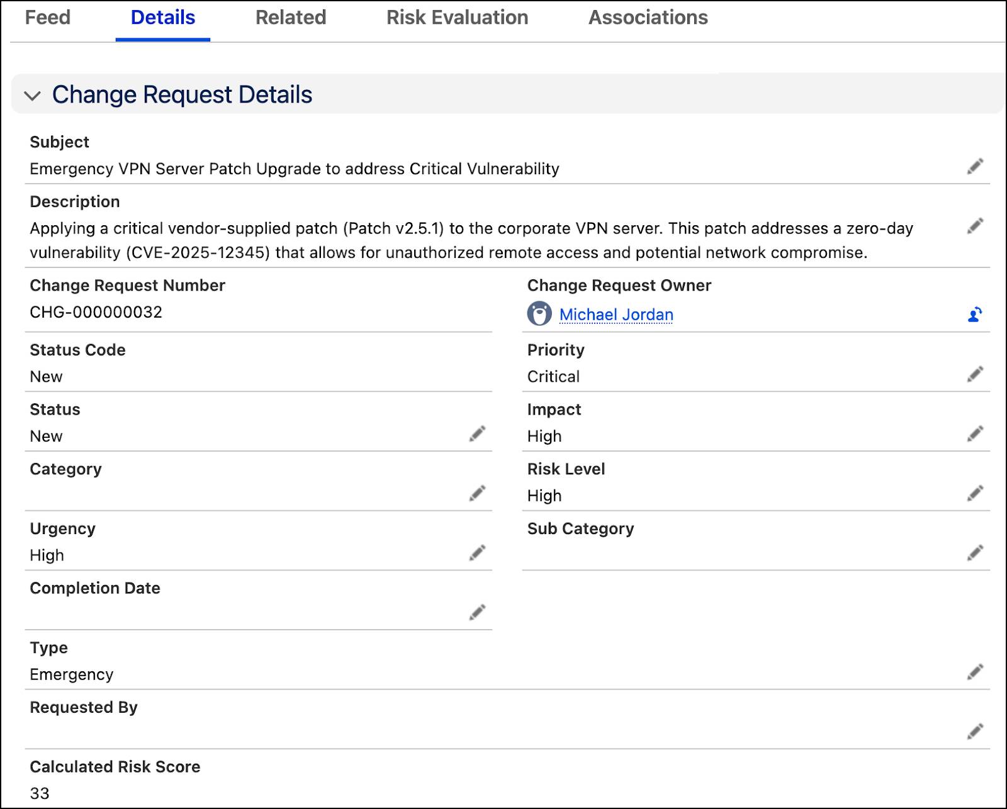Switch to the Feed tab
The width and height of the screenshot is (1007, 809).
click(48, 18)
